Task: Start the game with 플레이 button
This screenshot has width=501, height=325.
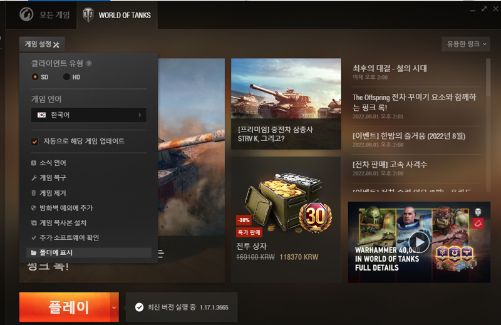Action: point(65,307)
